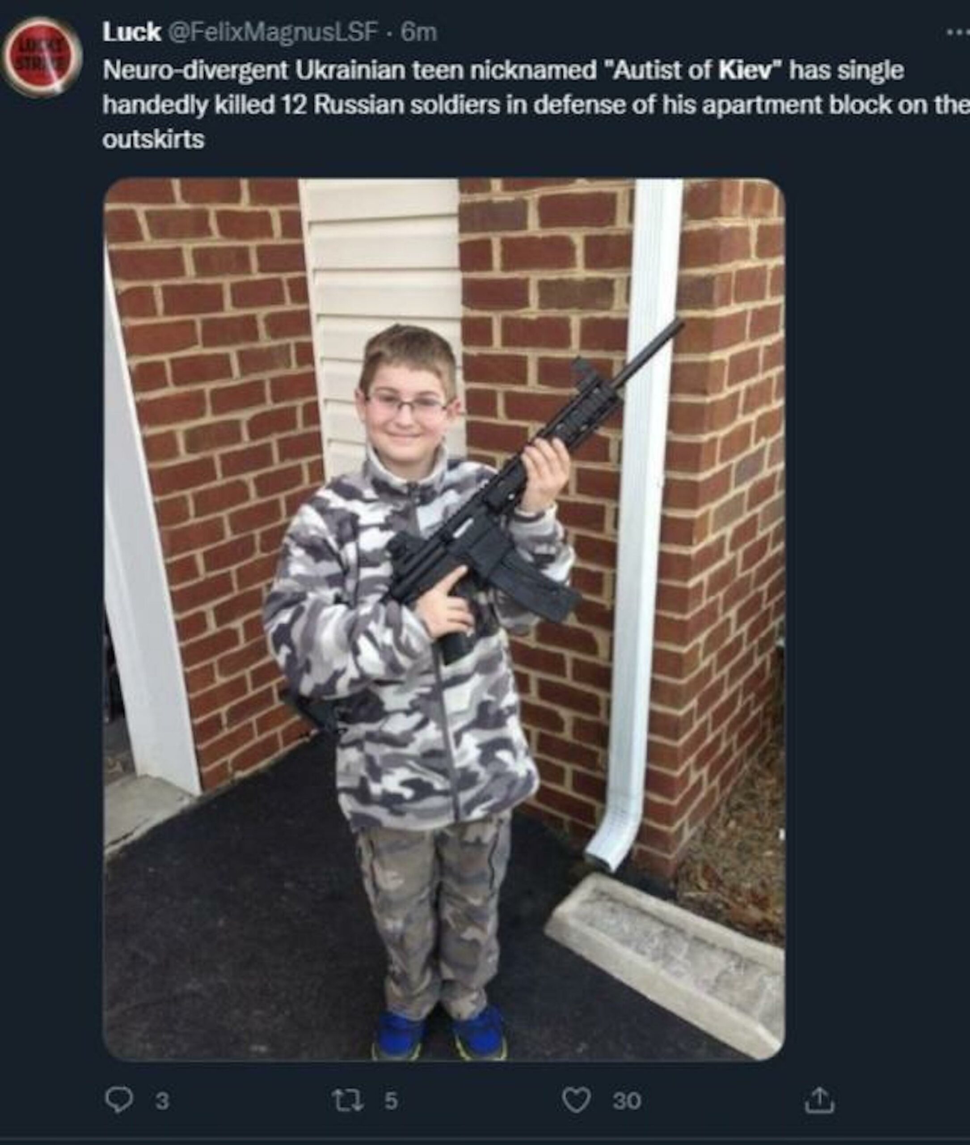Open the share icon for this tweet
Screen dimensions: 970x1145
coord(820,1100)
